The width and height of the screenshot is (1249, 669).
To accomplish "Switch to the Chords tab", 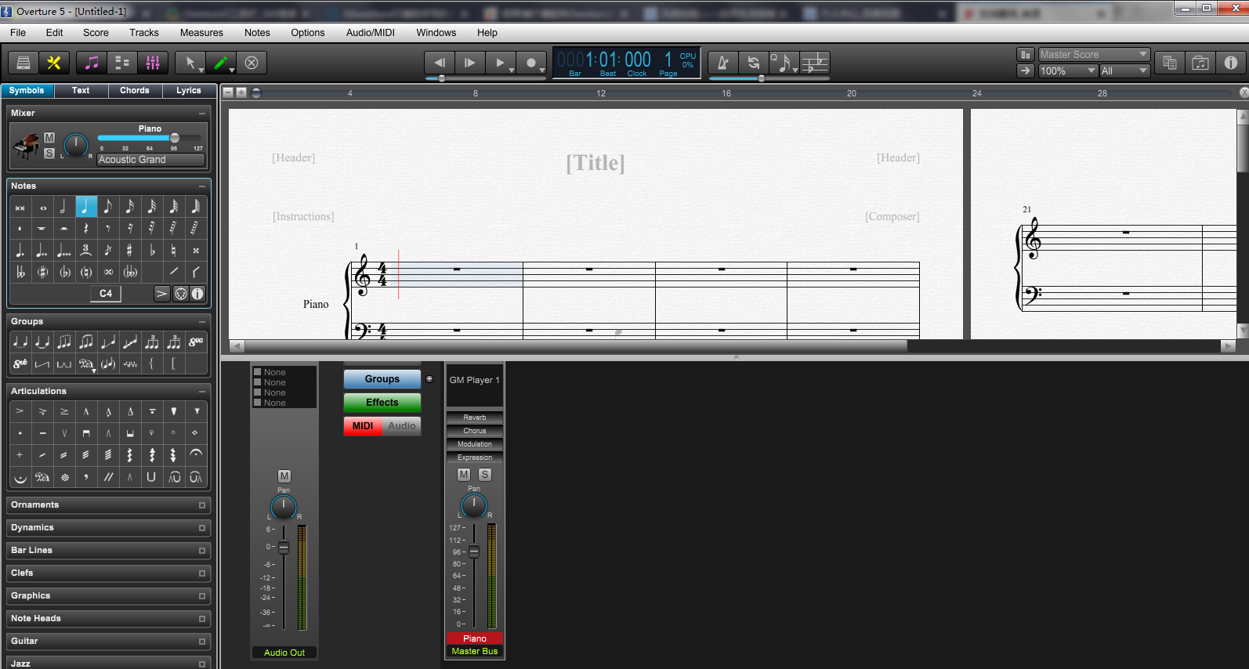I will 135,91.
